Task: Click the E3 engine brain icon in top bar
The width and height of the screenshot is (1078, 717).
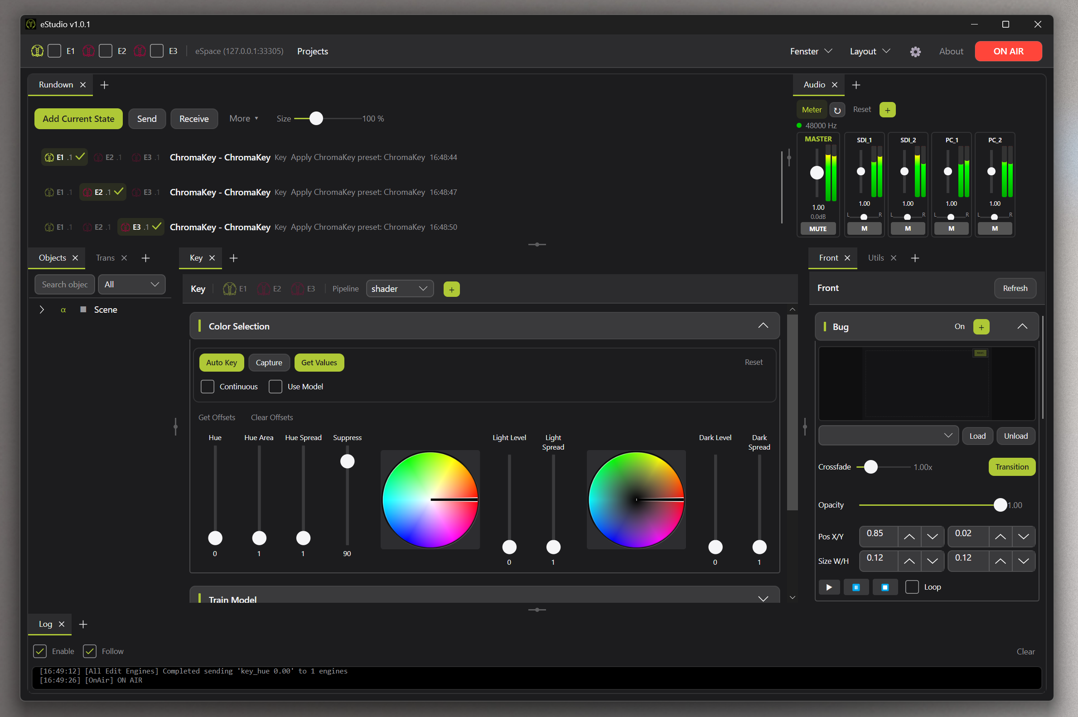Action: 140,51
